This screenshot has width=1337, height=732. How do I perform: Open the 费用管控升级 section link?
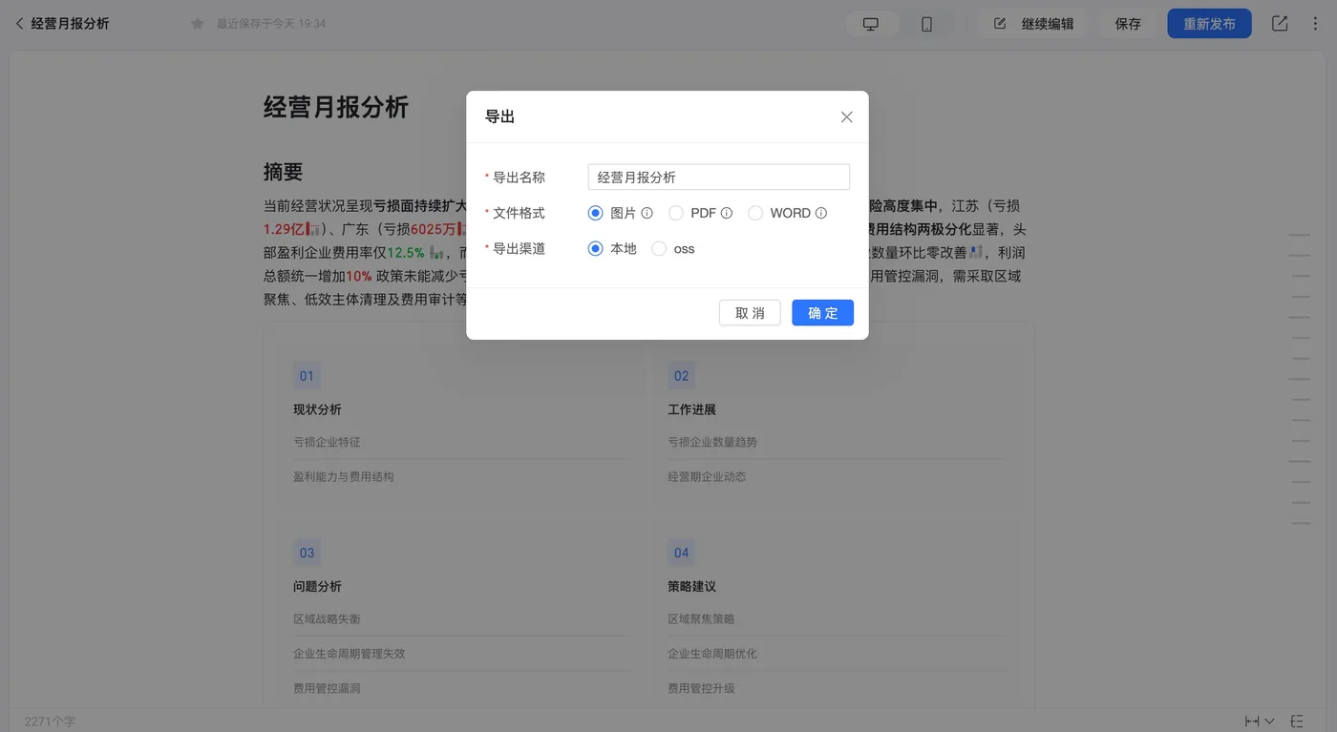click(x=701, y=688)
